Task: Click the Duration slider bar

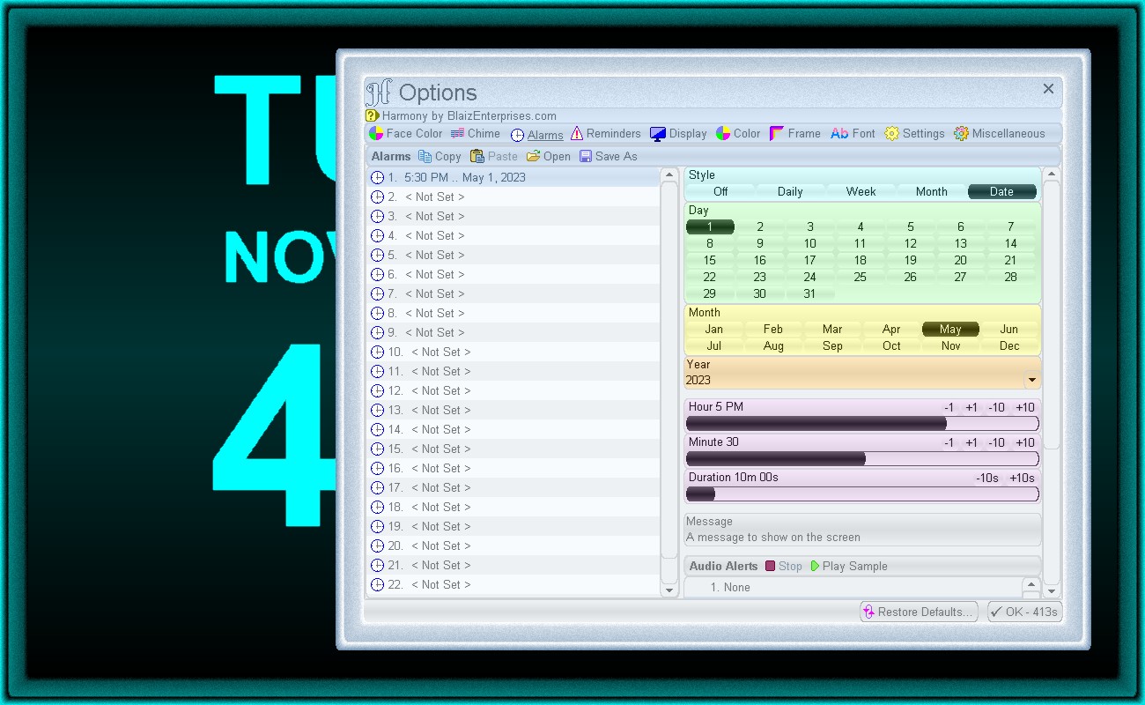Action: pos(862,494)
